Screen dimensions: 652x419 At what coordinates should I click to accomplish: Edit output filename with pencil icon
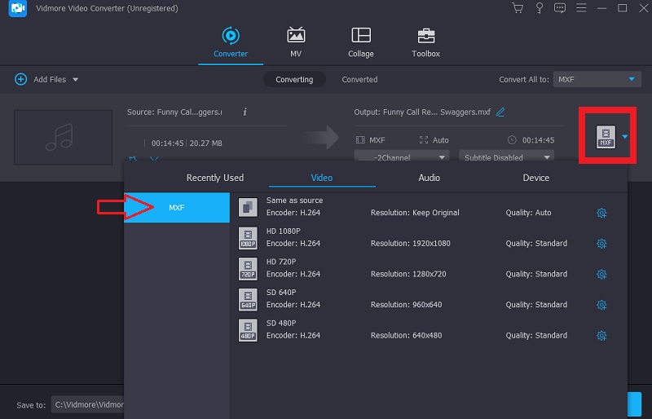500,112
